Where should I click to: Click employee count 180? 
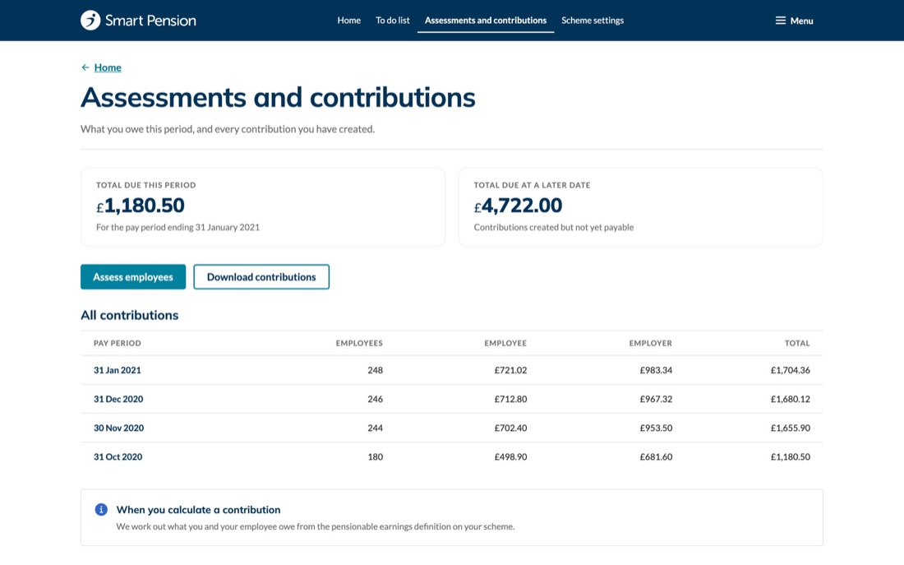(x=376, y=457)
